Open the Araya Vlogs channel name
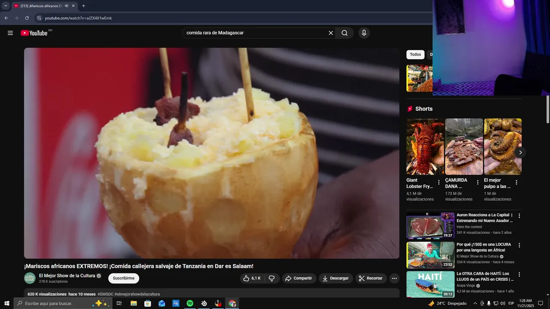The width and height of the screenshot is (550, 309). (x=466, y=285)
